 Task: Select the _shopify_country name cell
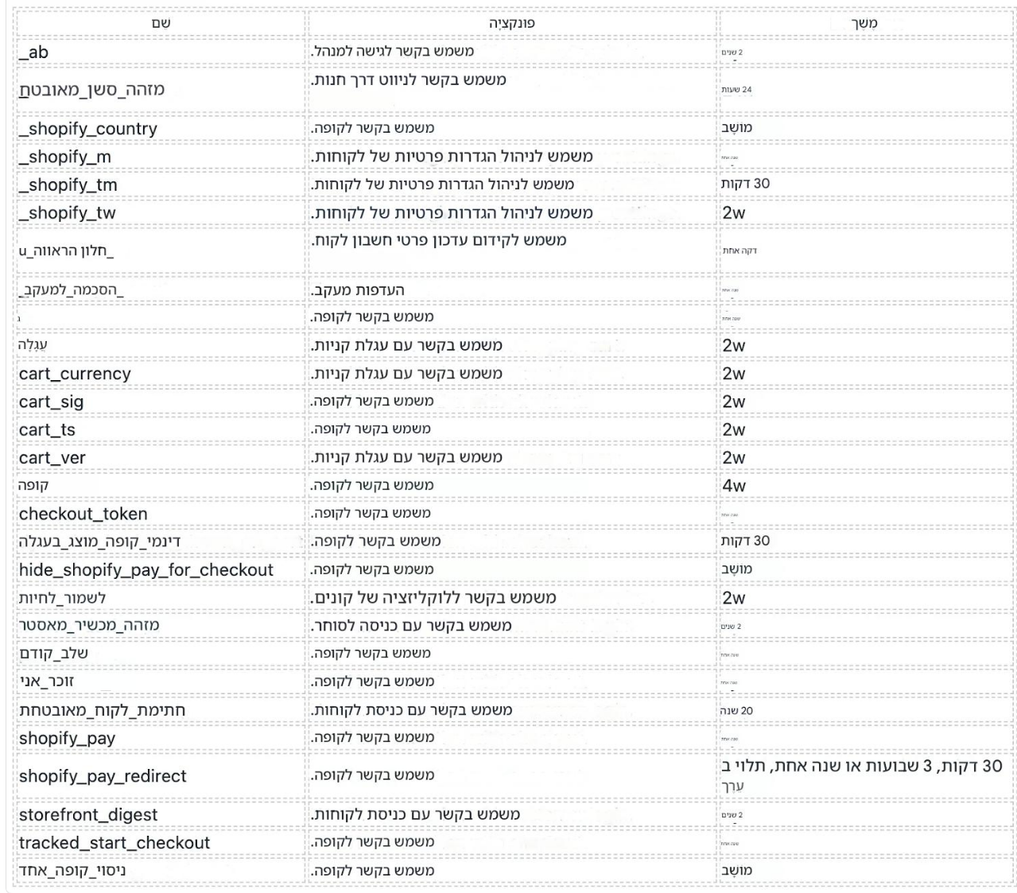click(88, 129)
